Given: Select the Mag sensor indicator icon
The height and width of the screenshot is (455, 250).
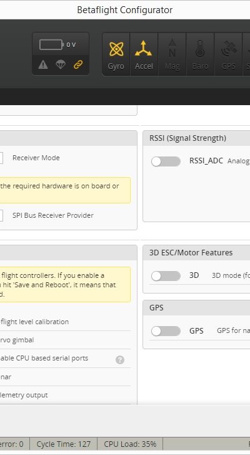Looking at the screenshot, I should pyautogui.click(x=172, y=54).
